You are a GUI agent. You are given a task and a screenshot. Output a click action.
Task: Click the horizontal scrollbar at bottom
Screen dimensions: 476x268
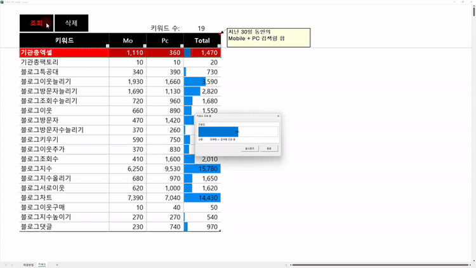coord(380,265)
